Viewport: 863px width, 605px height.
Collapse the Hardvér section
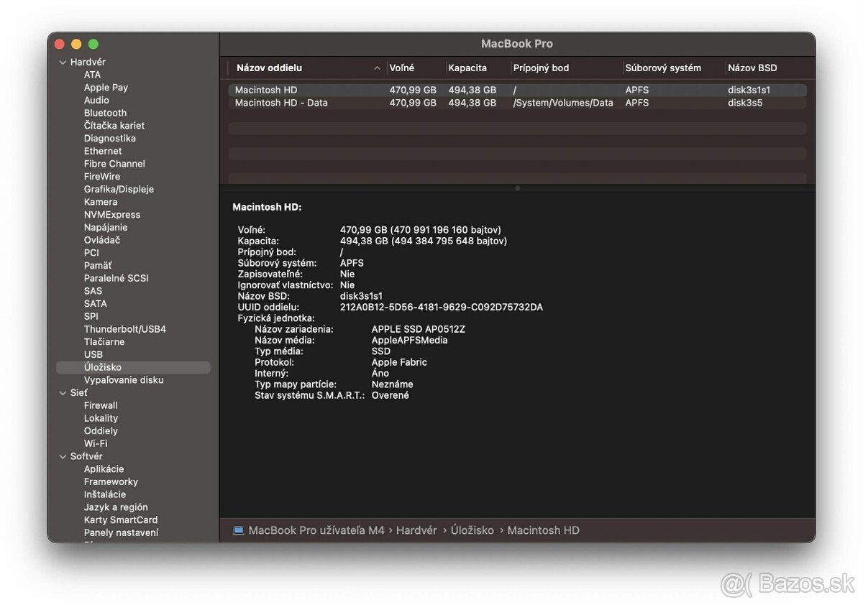(x=63, y=62)
